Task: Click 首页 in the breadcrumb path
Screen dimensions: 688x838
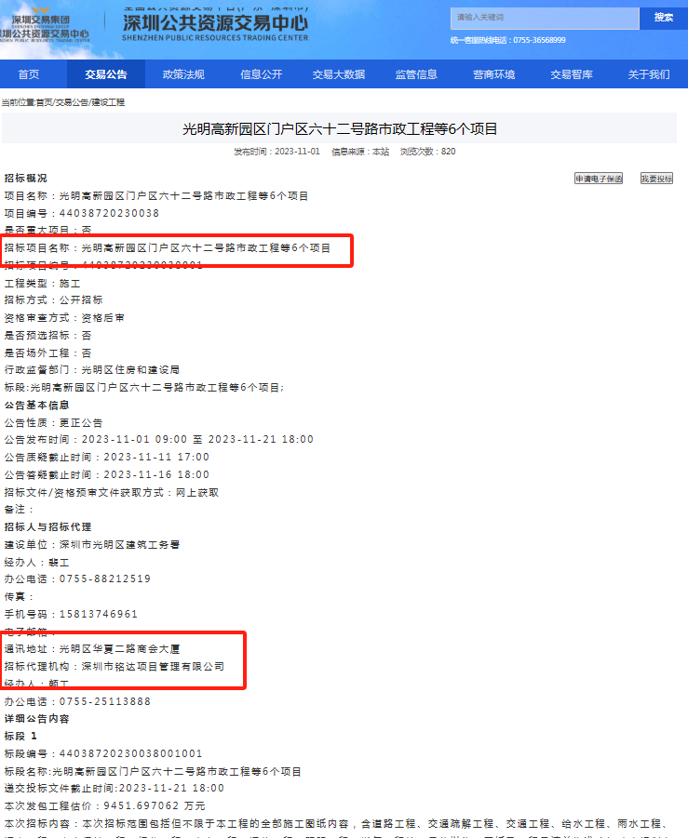Action: click(x=44, y=102)
